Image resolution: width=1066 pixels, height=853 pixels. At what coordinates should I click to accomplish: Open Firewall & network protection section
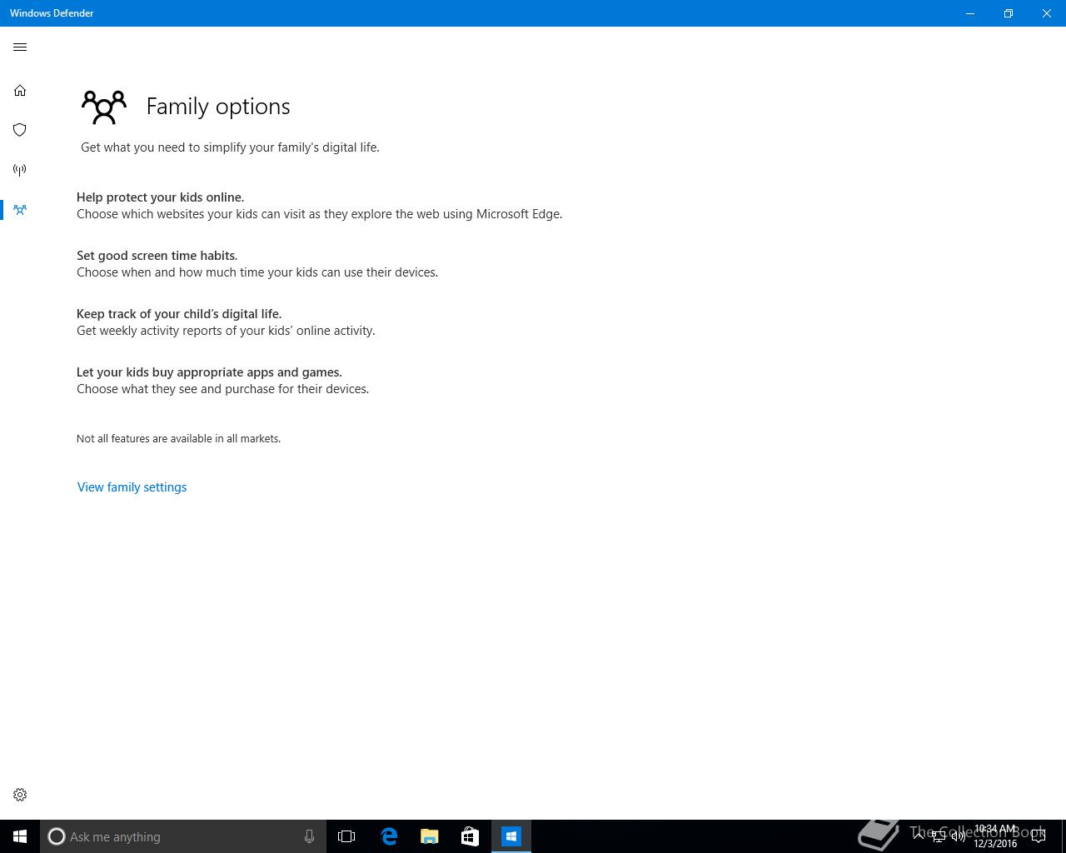click(x=20, y=170)
